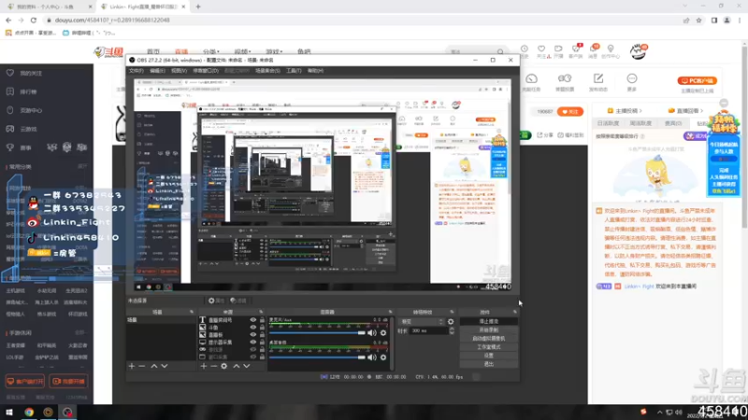Move selected source down in OBS
748x420 pixels.
click(x=247, y=366)
